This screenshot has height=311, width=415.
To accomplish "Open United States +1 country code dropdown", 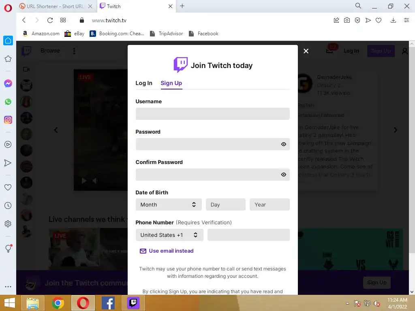I will coord(169,235).
